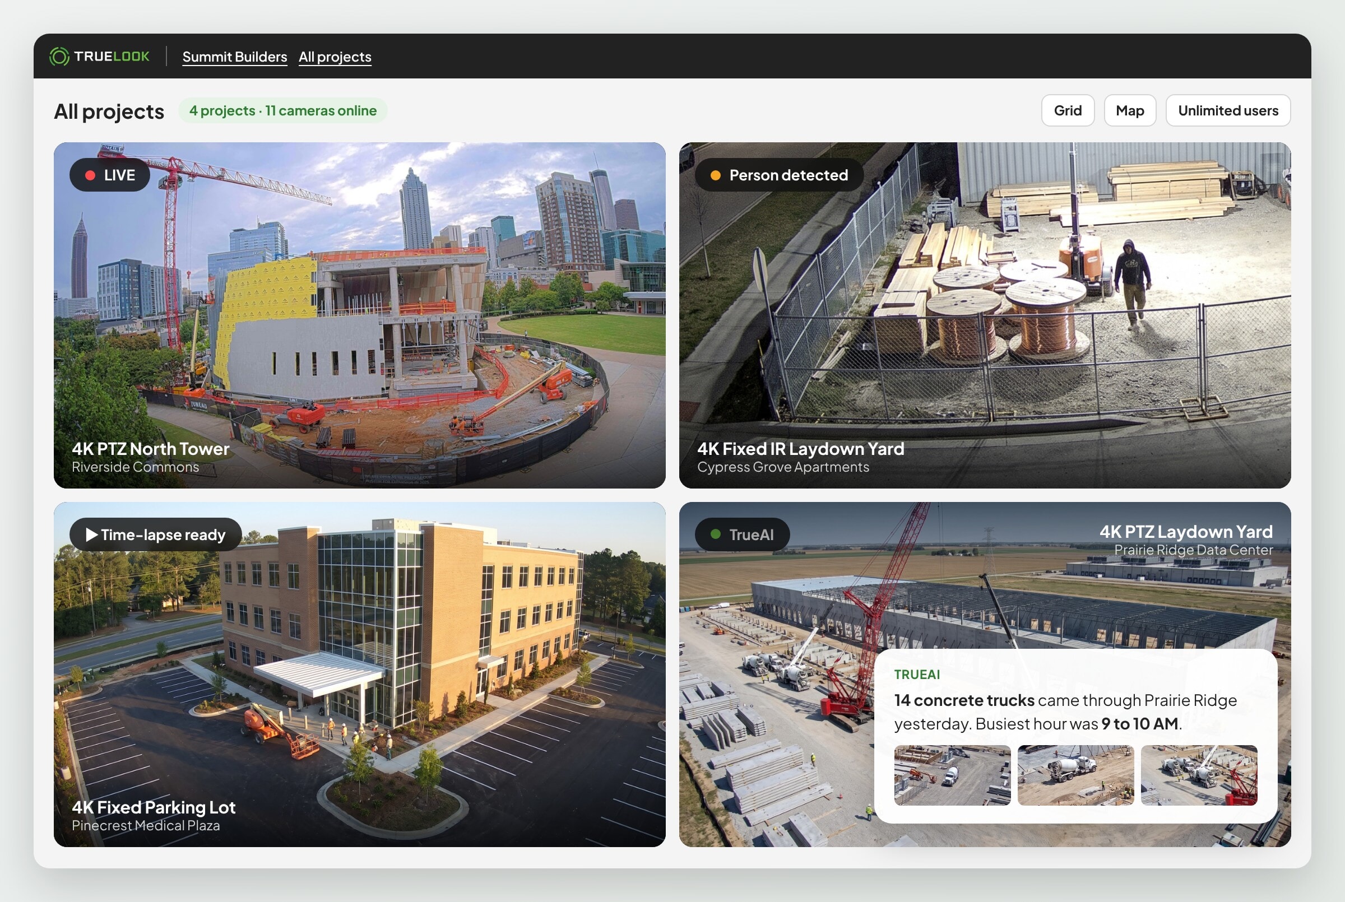Click Riverside Commons project name
This screenshot has height=902, width=1345.
(x=135, y=467)
